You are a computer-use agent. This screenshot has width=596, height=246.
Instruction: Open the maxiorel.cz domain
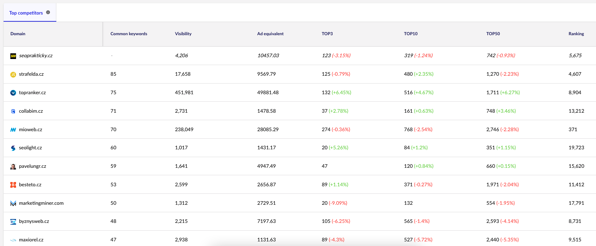coord(31,240)
